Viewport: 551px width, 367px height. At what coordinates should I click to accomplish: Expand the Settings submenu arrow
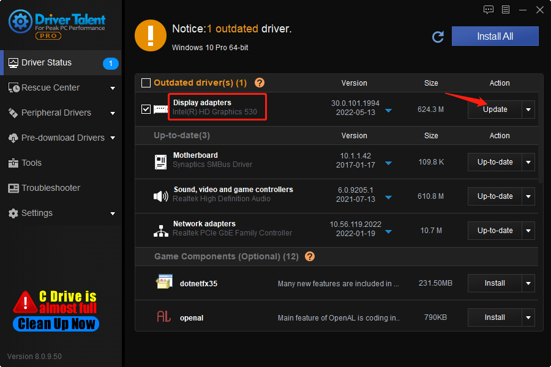[113, 213]
